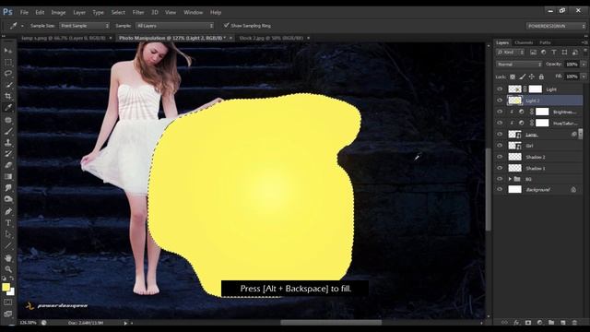Create new adjustment layer icon

point(540,323)
